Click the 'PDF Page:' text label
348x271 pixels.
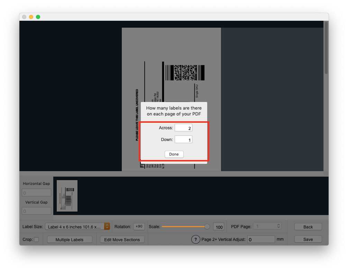click(241, 227)
